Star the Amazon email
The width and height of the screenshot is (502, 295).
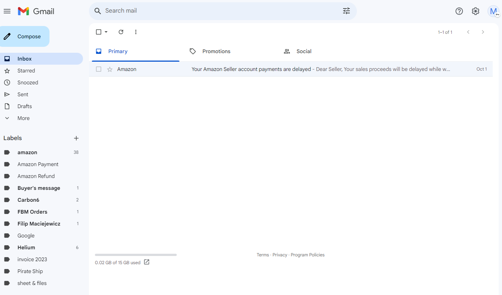click(110, 69)
